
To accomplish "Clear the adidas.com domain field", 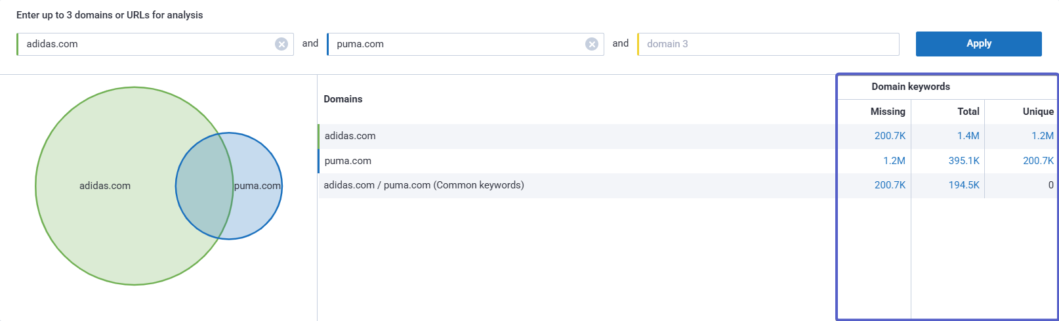I will [281, 44].
